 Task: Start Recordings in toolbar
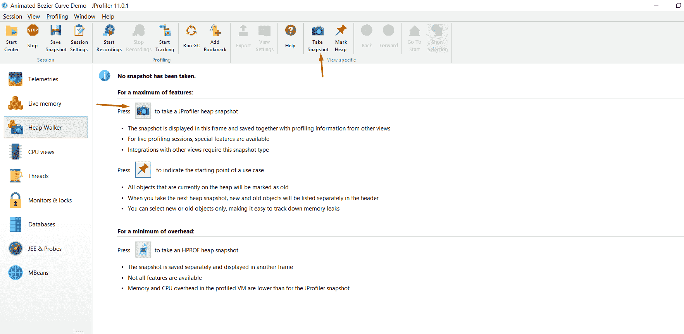[x=109, y=38]
